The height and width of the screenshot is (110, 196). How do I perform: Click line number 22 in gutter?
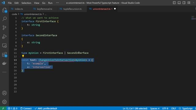pyautogui.click(x=15, y=92)
